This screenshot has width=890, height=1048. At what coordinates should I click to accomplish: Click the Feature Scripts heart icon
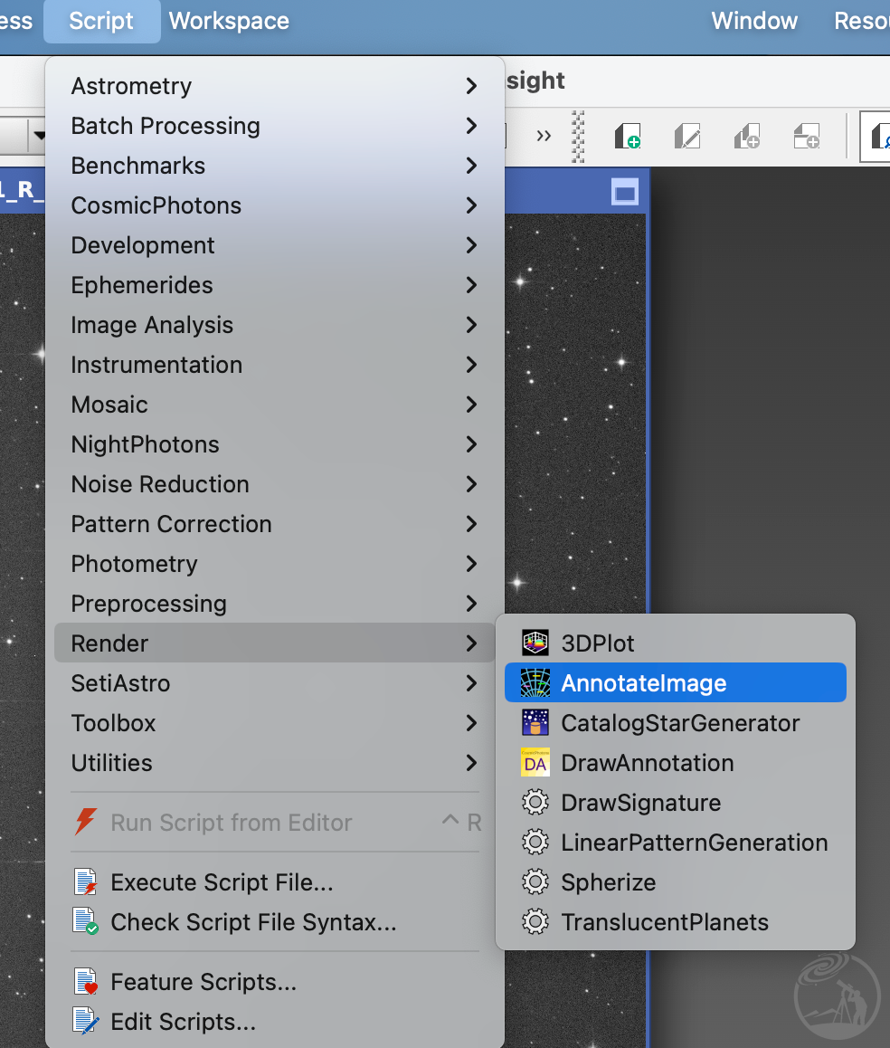pos(87,982)
